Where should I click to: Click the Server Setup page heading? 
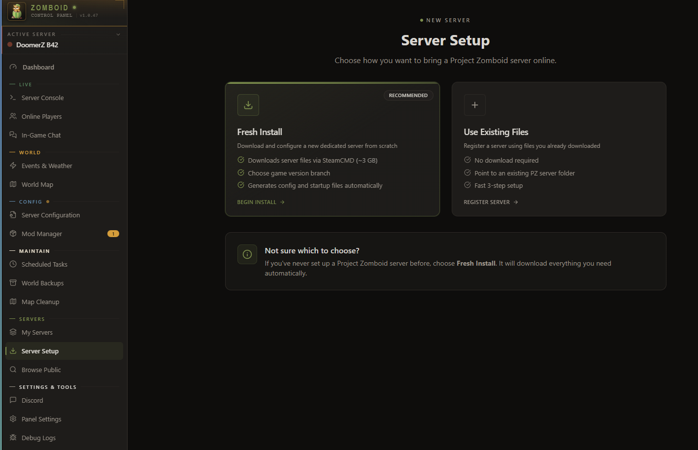[446, 40]
